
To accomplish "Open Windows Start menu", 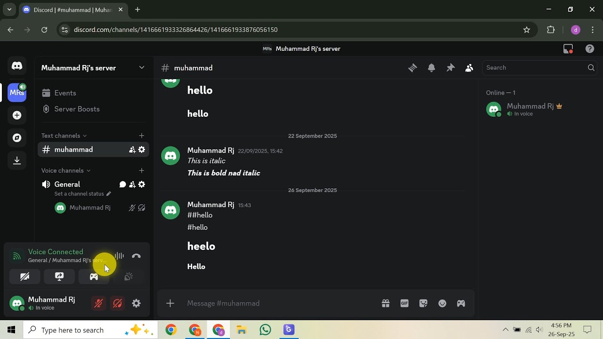I will tap(11, 330).
